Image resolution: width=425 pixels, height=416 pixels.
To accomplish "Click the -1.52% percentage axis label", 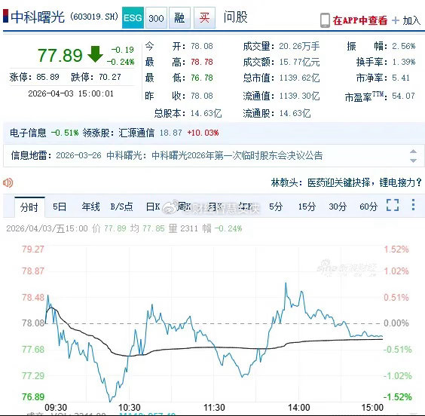I will 398,397.
